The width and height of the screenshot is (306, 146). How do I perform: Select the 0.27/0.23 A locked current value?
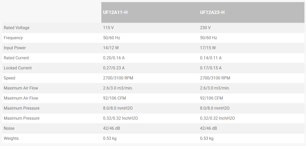(114, 68)
